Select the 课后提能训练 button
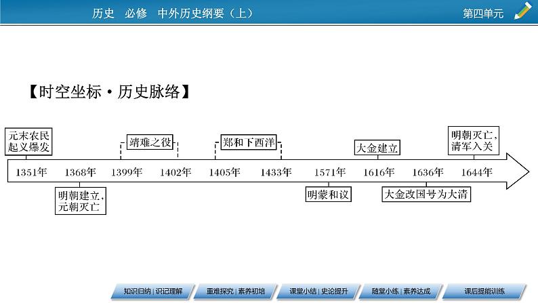 tap(486, 290)
